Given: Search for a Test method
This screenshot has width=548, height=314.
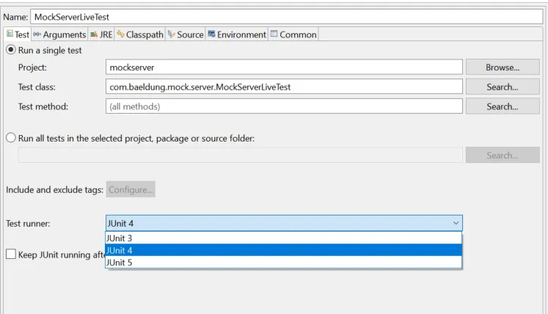Looking at the screenshot, I should click(502, 106).
